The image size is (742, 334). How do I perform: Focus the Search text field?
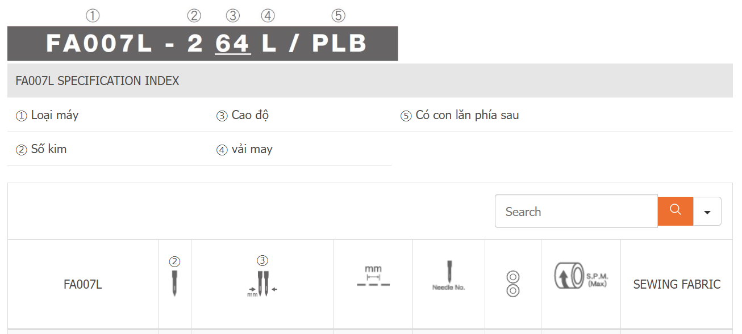(576, 212)
